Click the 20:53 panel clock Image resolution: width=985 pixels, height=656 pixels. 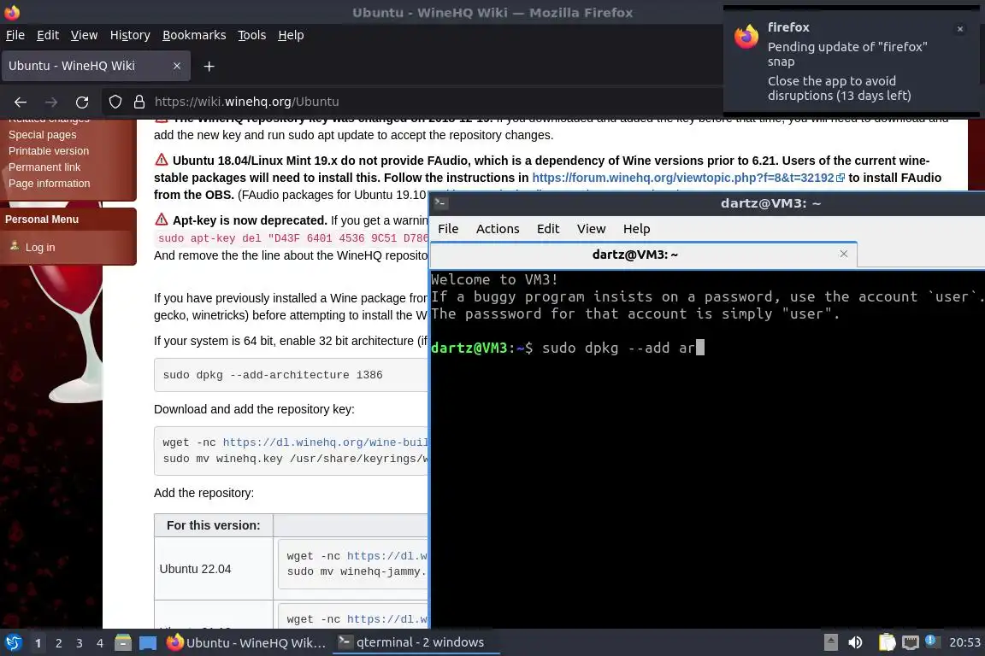click(964, 642)
